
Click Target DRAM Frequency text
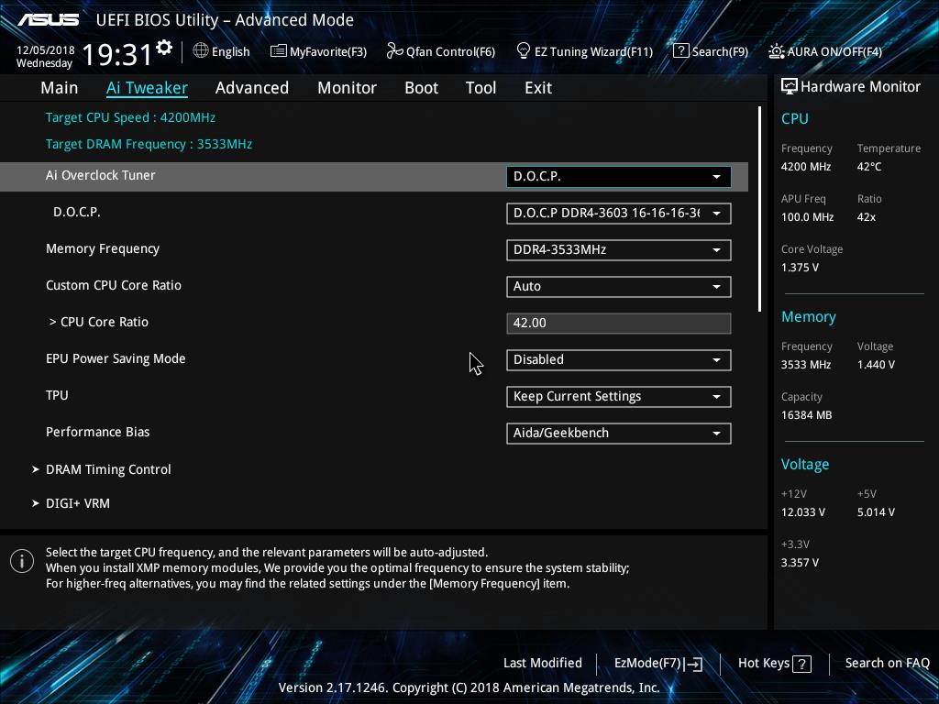coord(149,144)
